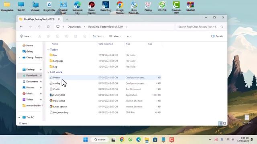Add a new Explorer tab

point(67,19)
